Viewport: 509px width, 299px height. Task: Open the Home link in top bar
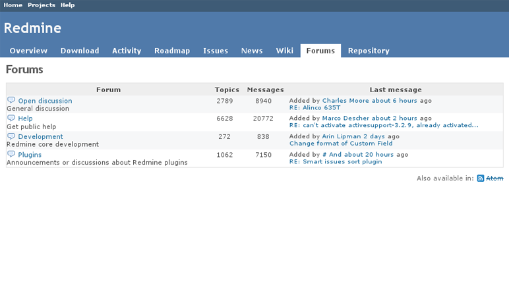tap(13, 5)
